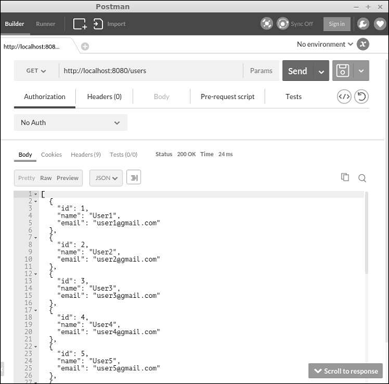Viewport: 389px width, 384px height.
Task: Click the request URL input field
Action: 151,71
